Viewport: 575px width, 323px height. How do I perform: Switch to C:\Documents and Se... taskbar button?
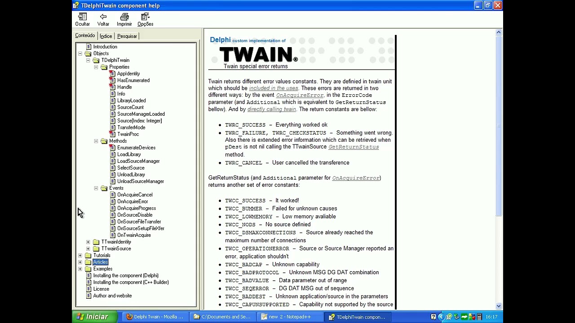click(222, 317)
